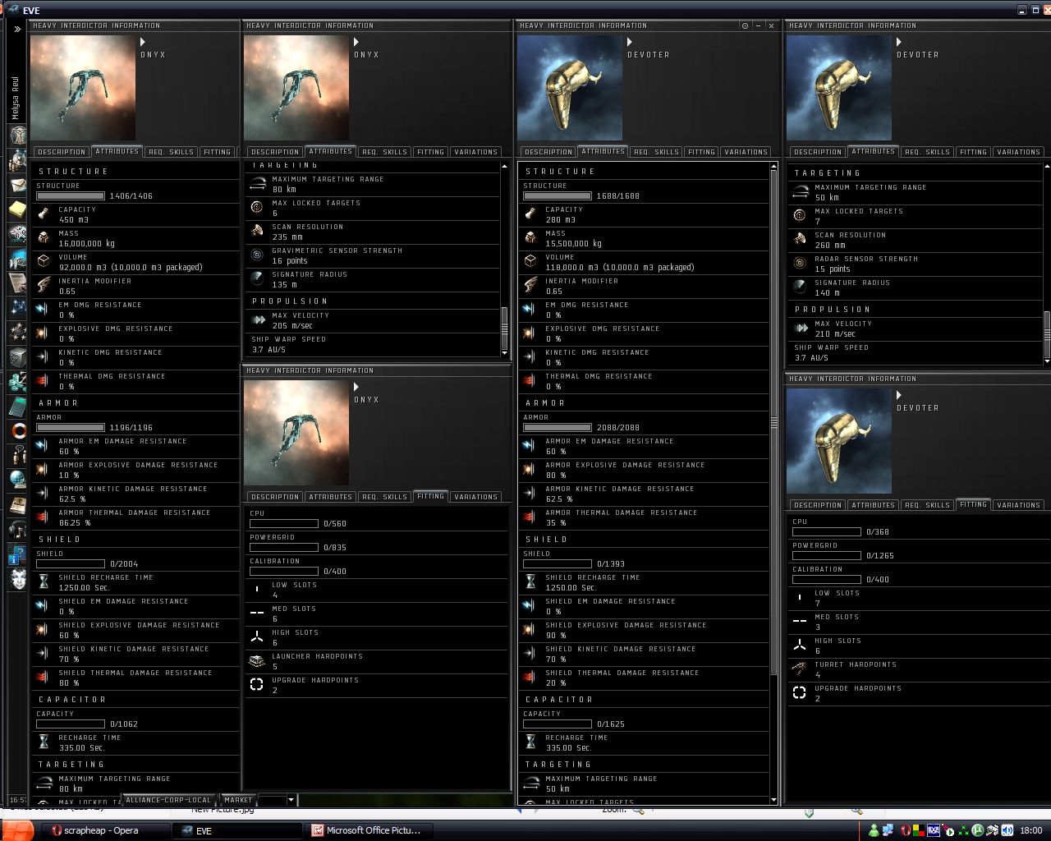The width and height of the screenshot is (1051, 841).
Task: Switch to Req. Skills tab in the center Devoter window
Action: pyautogui.click(x=656, y=152)
